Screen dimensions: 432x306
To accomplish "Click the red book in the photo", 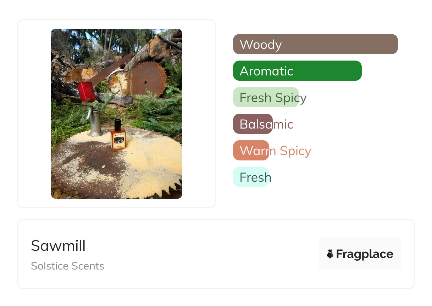I will tap(87, 91).
